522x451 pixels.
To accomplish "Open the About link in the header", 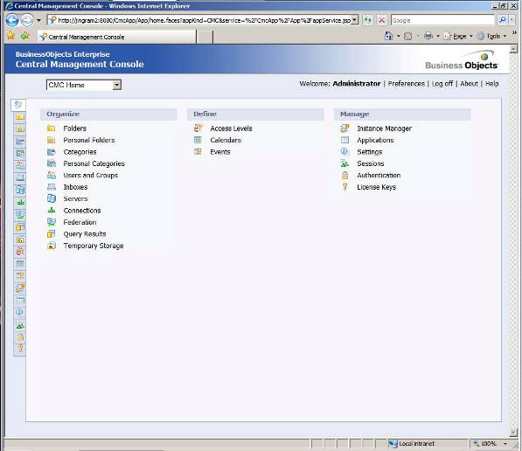I will pyautogui.click(x=469, y=84).
